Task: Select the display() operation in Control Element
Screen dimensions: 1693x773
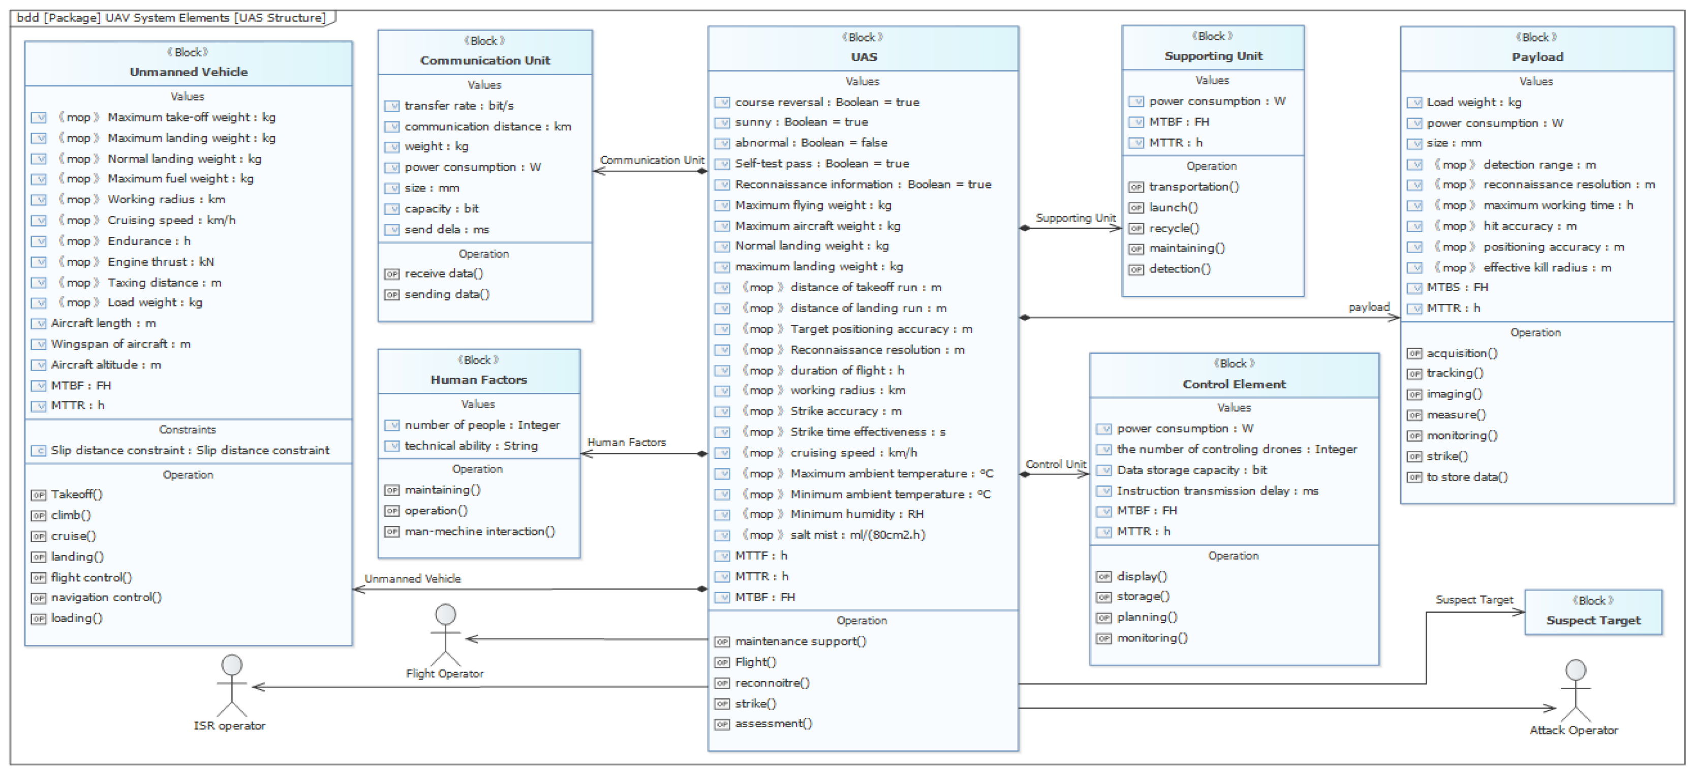Action: (x=1142, y=576)
